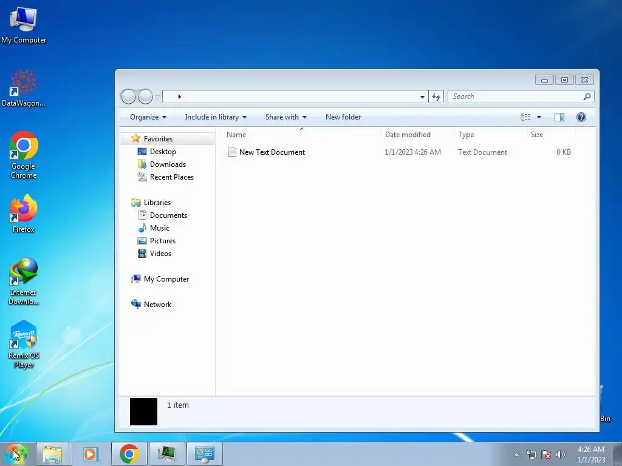Open Explorer help question mark icon

581,117
